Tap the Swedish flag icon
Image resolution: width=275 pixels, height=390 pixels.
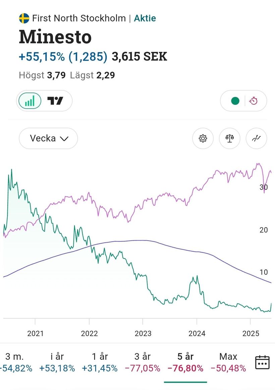pos(24,18)
